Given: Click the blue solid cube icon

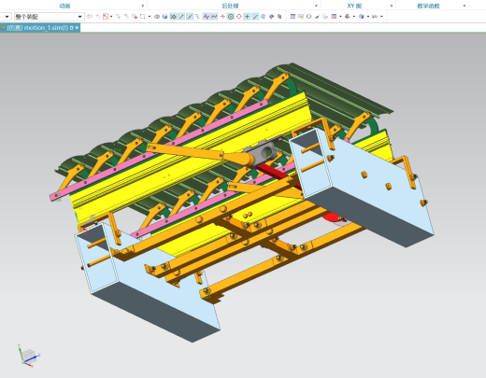Looking at the screenshot, I should [x=164, y=17].
